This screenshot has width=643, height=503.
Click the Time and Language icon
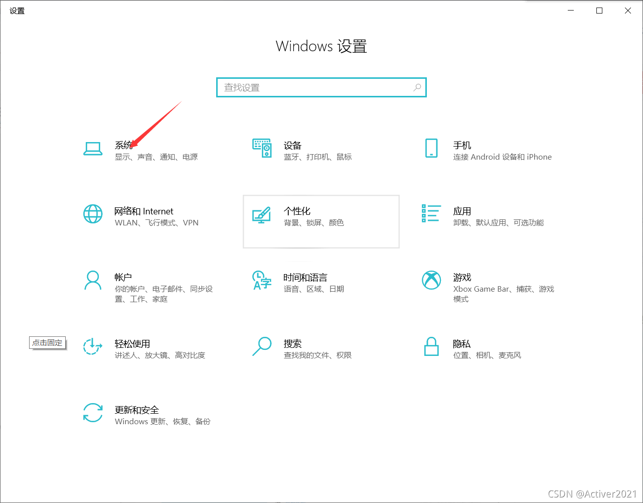pos(261,281)
